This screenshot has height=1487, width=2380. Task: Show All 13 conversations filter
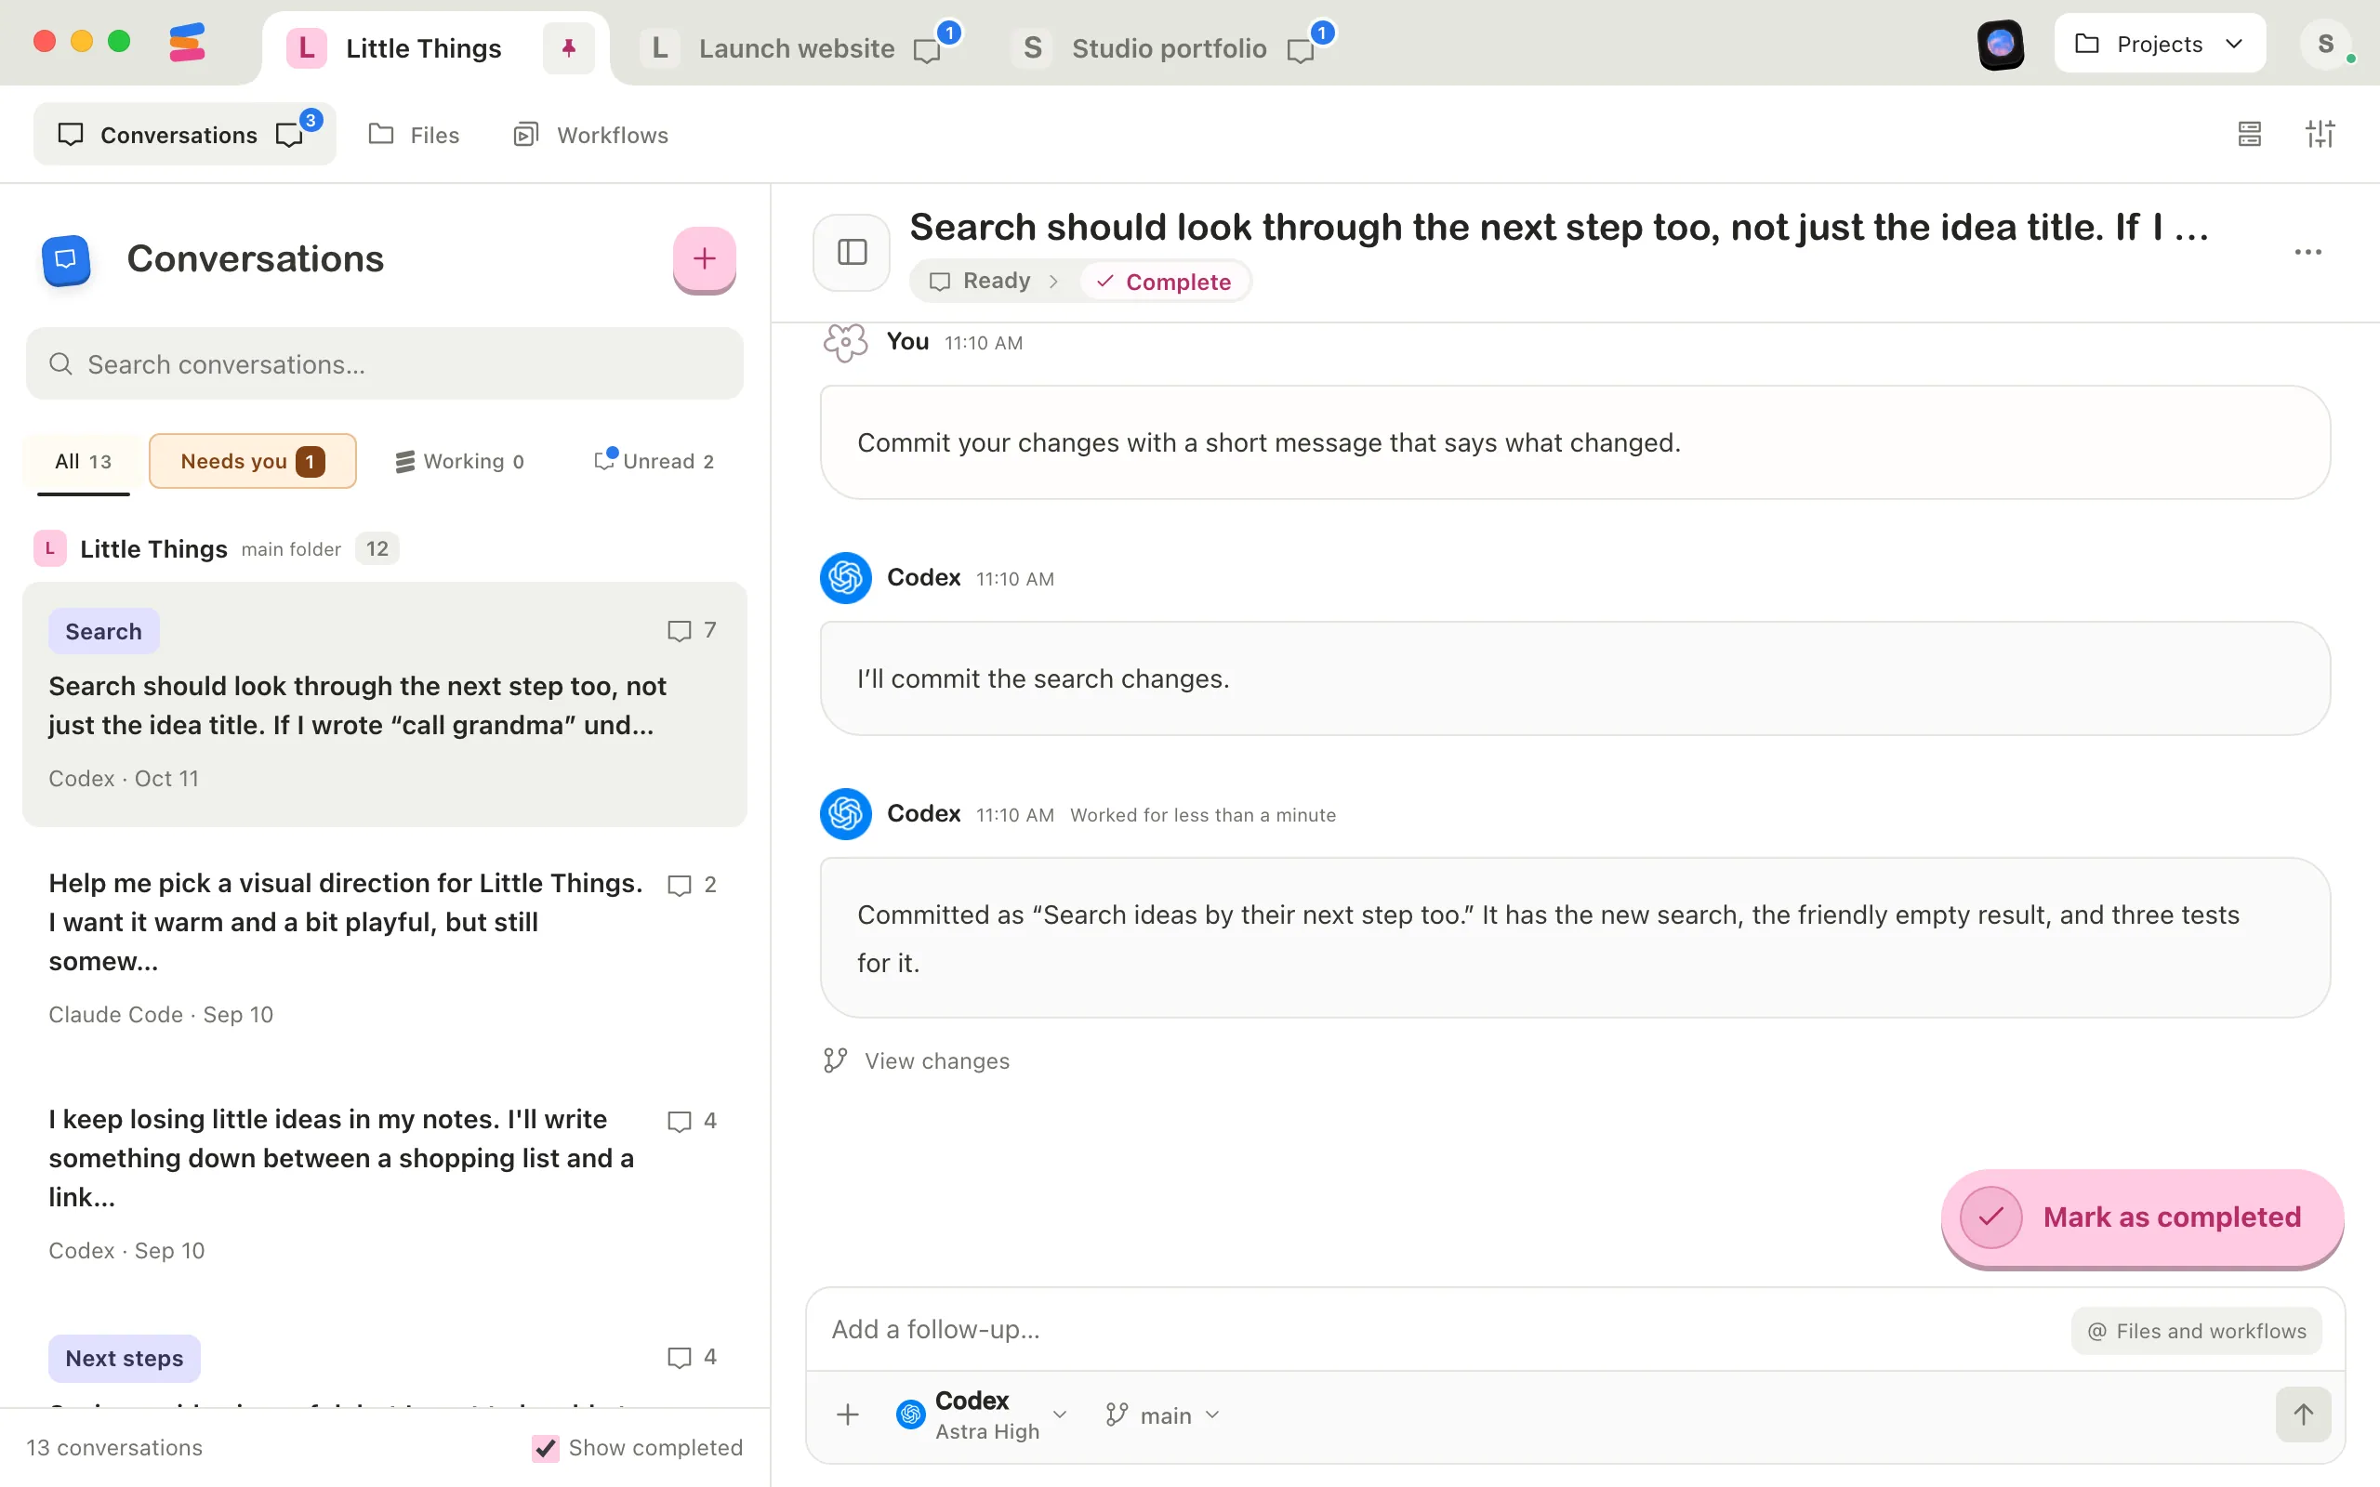[x=84, y=461]
